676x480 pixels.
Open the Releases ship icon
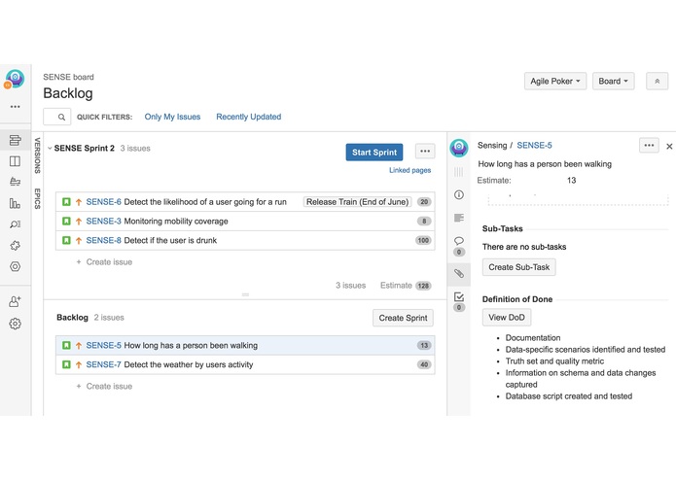click(x=16, y=182)
